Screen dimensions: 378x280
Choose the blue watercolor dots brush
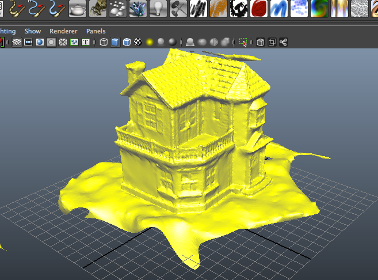click(x=299, y=9)
